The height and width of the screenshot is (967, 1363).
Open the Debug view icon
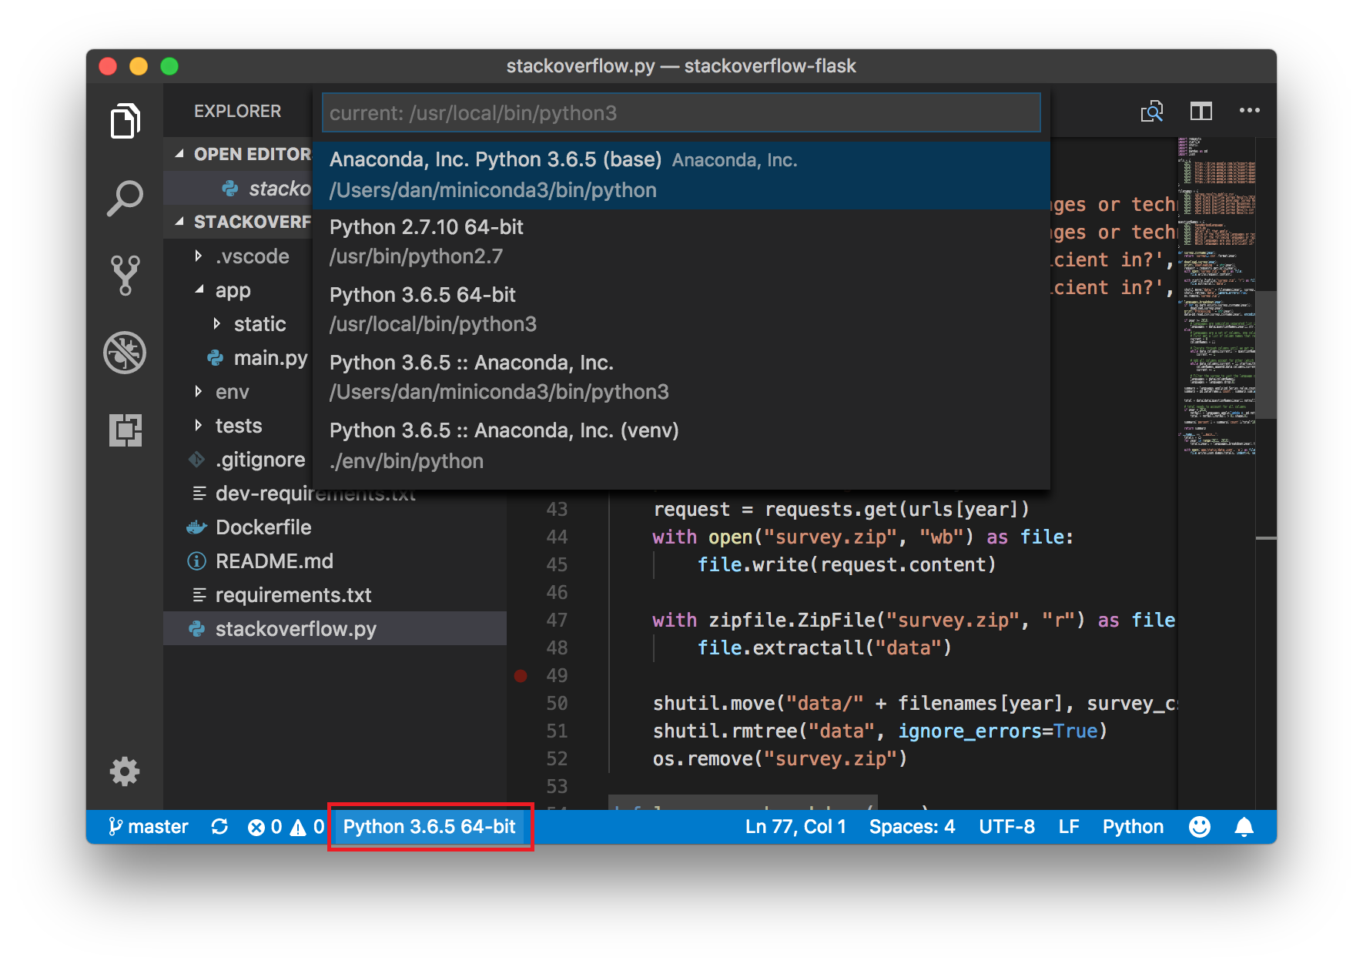(125, 353)
